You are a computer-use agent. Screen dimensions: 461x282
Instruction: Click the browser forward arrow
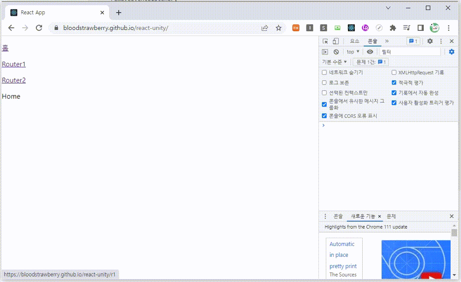coord(25,28)
